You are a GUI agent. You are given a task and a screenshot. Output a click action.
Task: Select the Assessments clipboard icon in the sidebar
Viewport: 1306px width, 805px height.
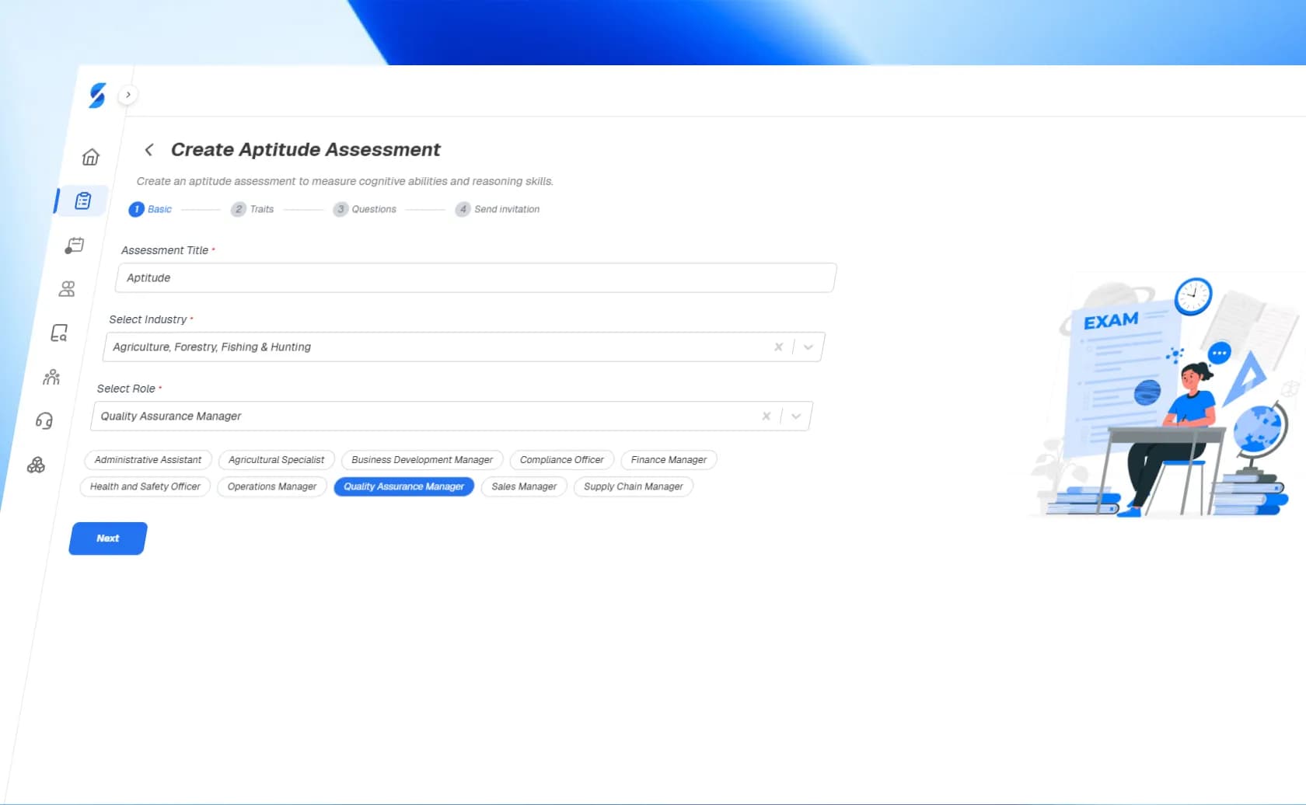pos(82,200)
